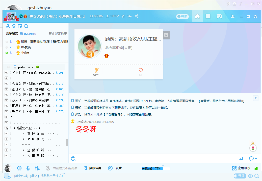
Task: Click the download tray icon in header
Action: pyautogui.click(x=232, y=16)
